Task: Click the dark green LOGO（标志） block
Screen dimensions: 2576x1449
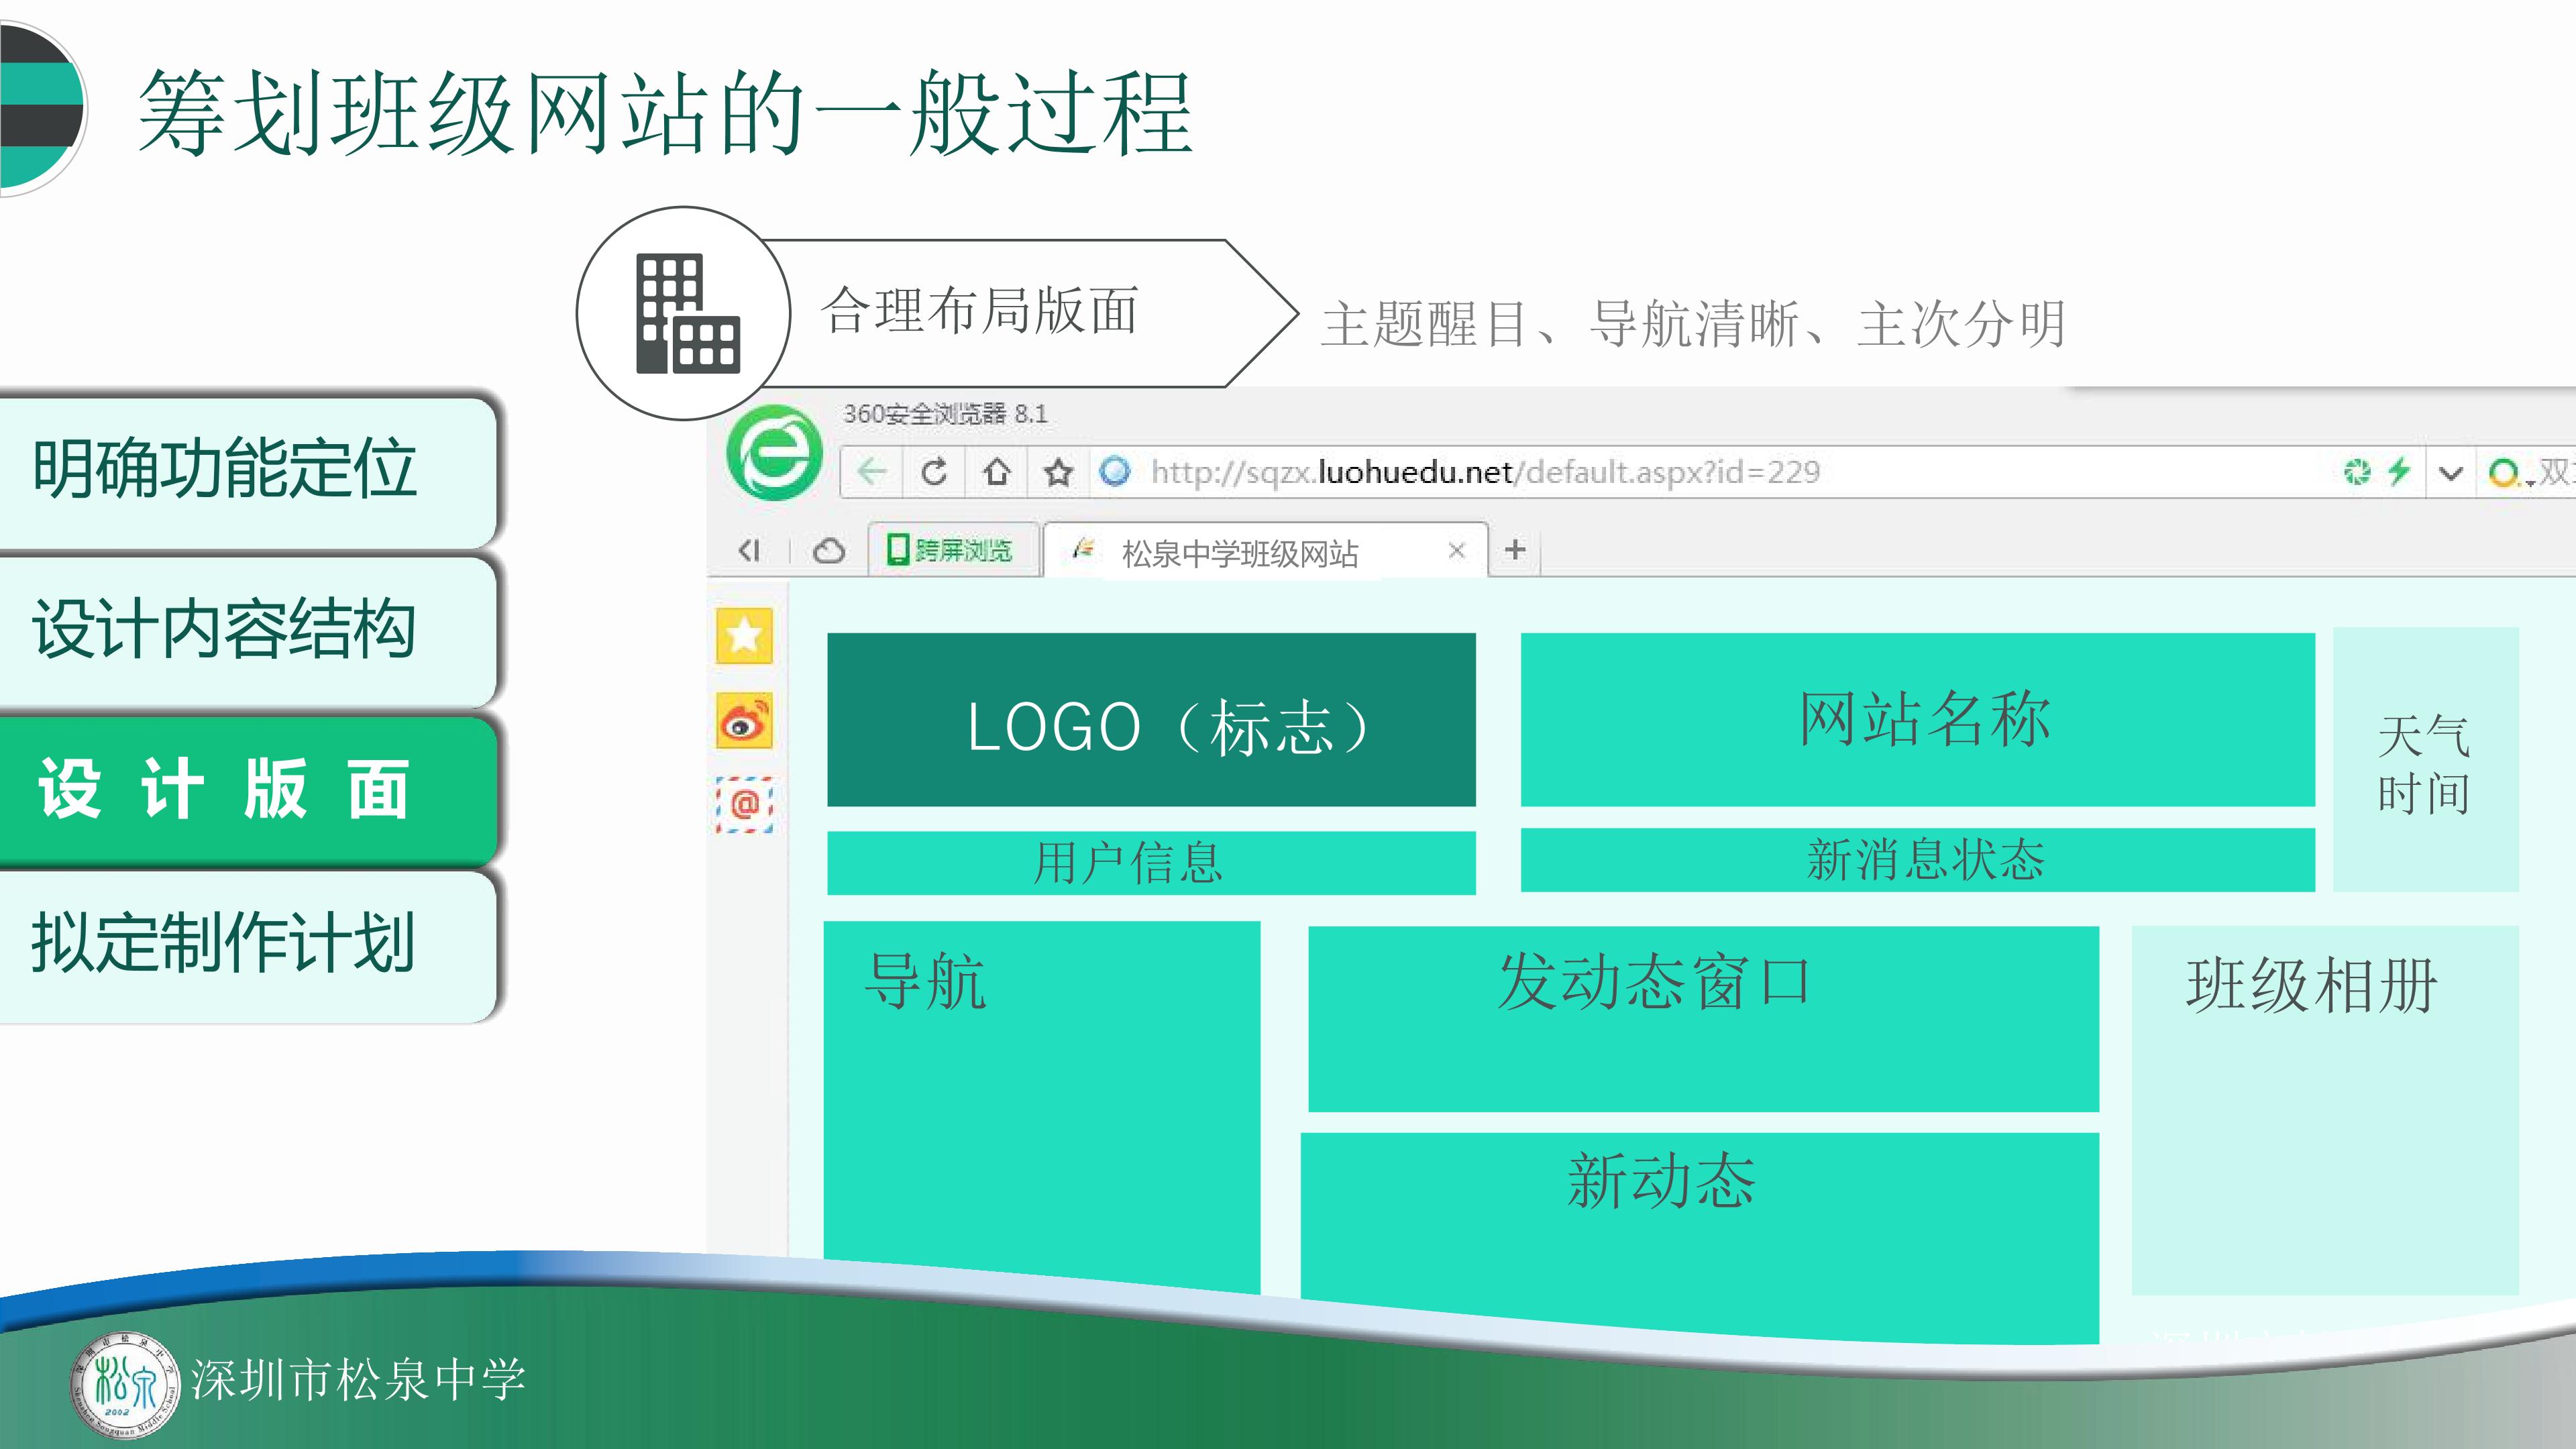Action: 1151,720
